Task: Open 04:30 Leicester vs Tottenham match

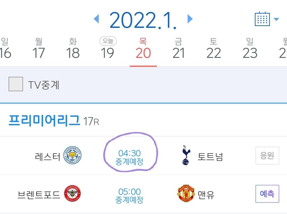Action: (130, 157)
